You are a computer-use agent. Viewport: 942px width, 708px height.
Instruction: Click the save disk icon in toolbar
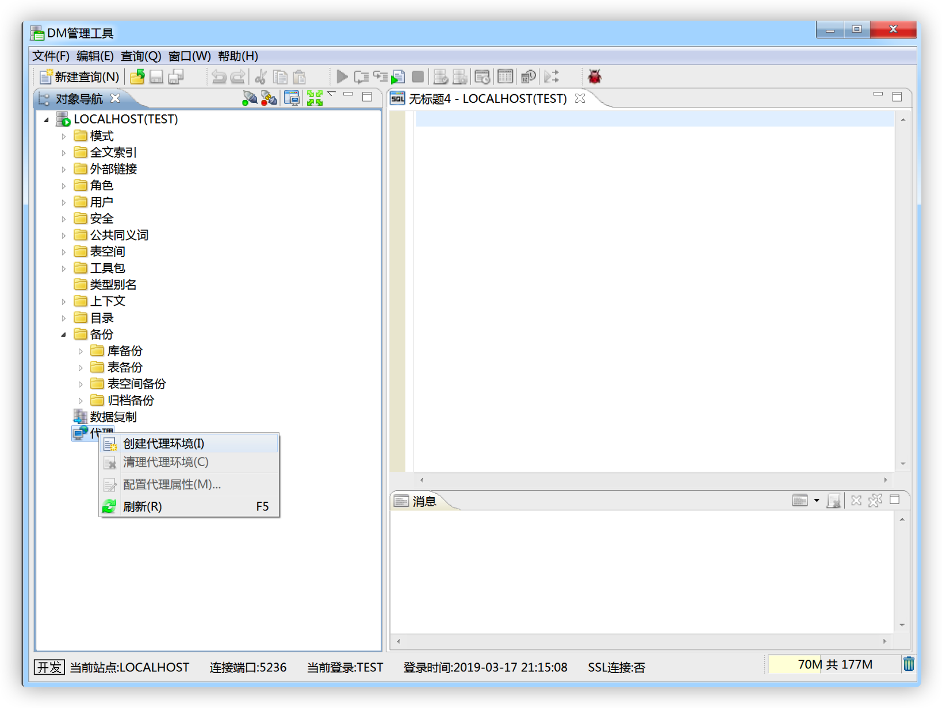tap(156, 76)
